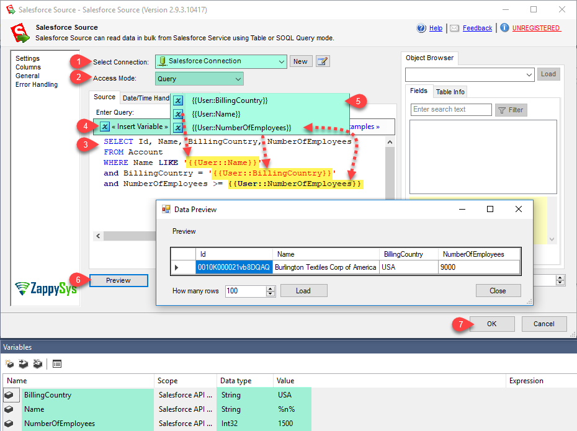Viewport: 577px width, 431px height.
Task: Open the Columns page in left panel
Action: (x=28, y=67)
